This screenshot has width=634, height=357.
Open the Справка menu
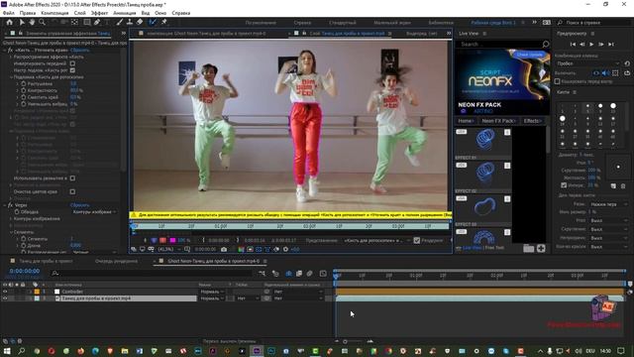180,13
